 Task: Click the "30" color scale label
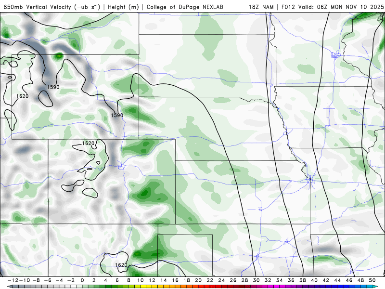coord(257,280)
